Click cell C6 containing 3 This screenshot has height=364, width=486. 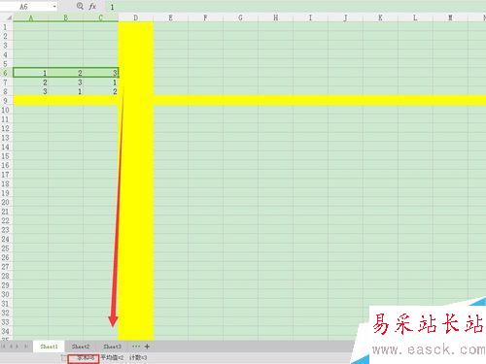[x=101, y=73]
